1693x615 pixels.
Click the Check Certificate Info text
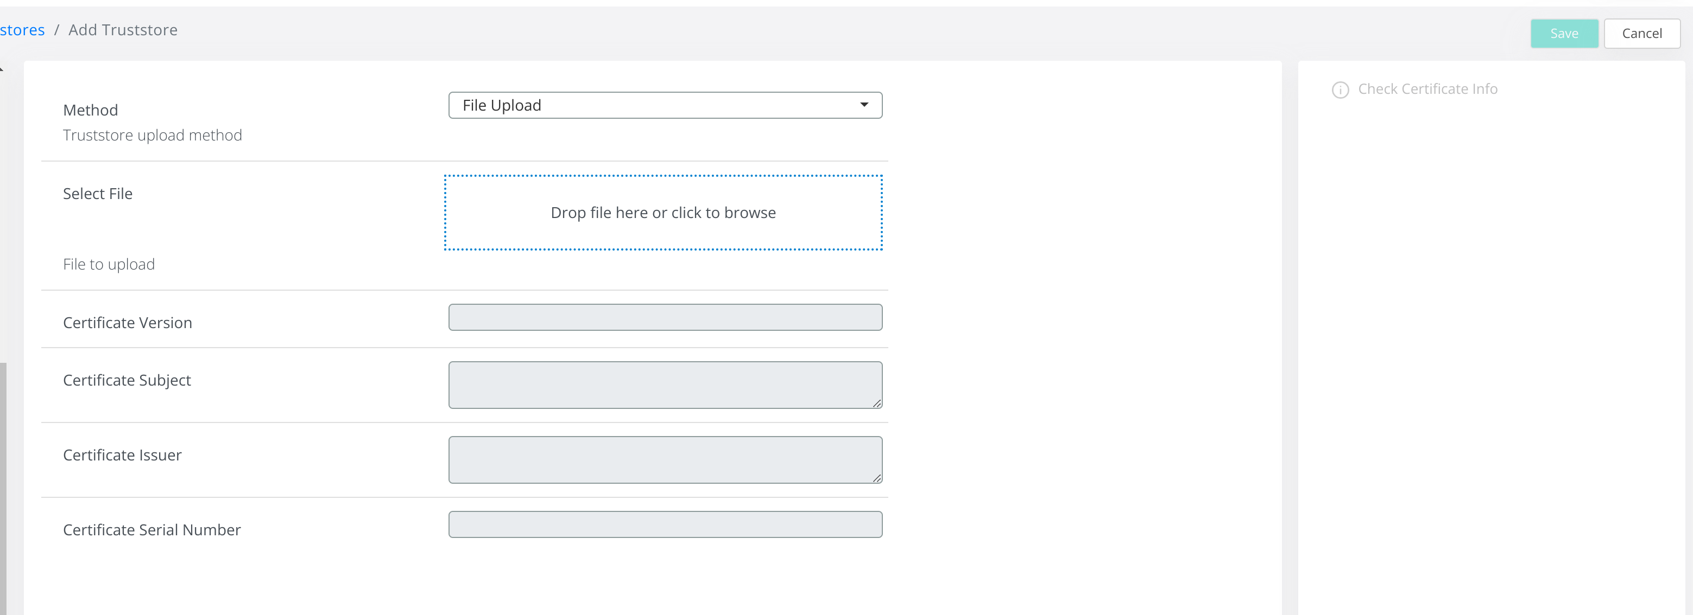coord(1427,89)
